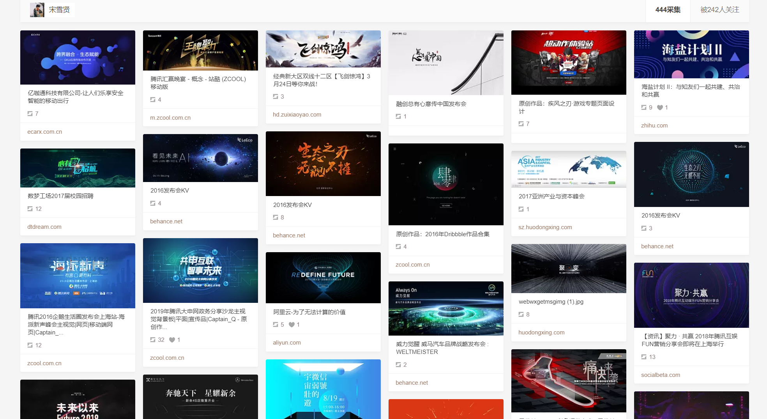
Task: Click heart like icon on 海盐计划 II card
Action: [660, 108]
